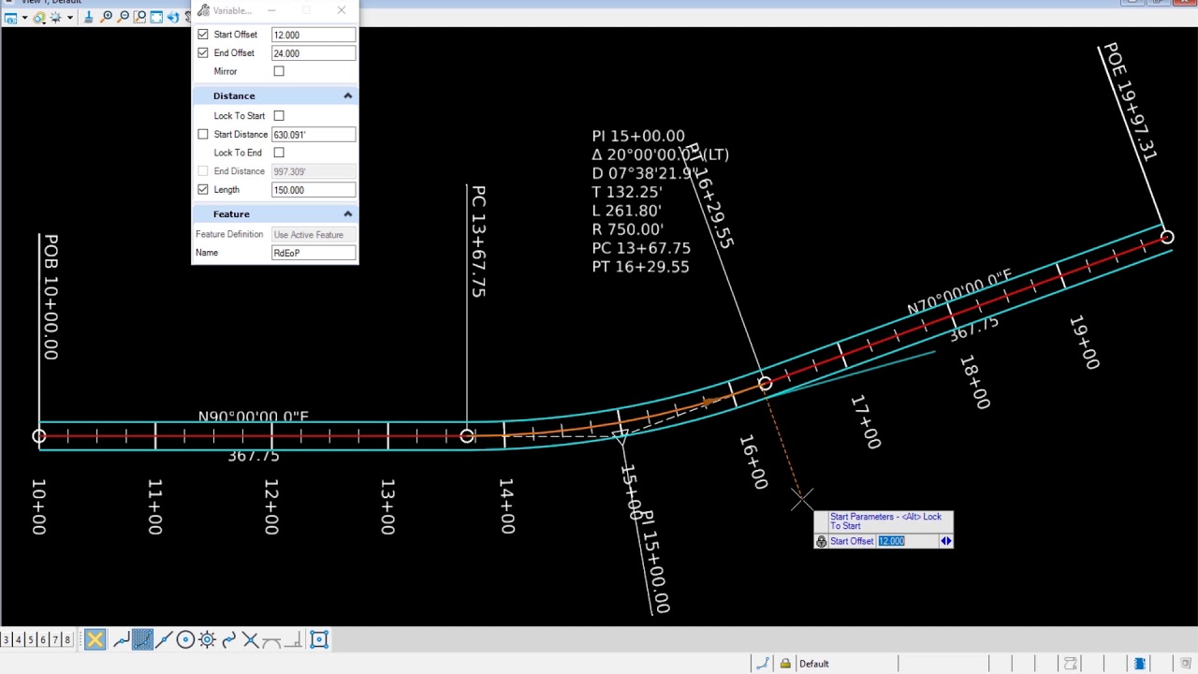Viewport: 1198px width, 674px height.
Task: Select the Zoom Out magnifier
Action: click(x=123, y=18)
